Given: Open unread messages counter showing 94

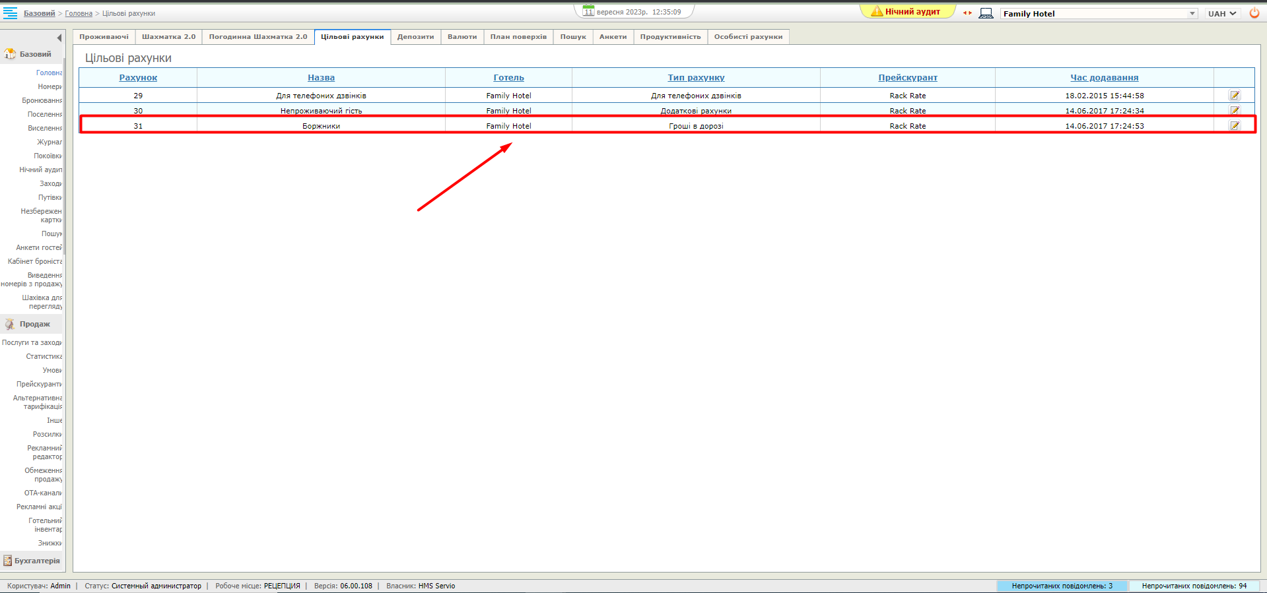Looking at the screenshot, I should point(1194,586).
